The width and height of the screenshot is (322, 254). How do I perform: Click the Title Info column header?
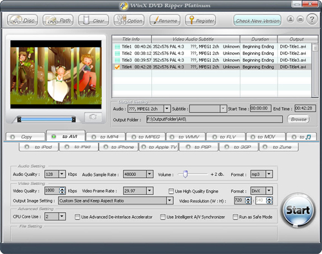pyautogui.click(x=131, y=39)
